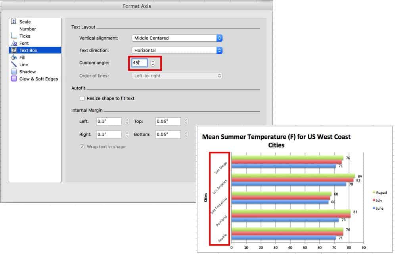Open the Fill paint bucket icon
The width and height of the screenshot is (395, 254).
[x=14, y=57]
